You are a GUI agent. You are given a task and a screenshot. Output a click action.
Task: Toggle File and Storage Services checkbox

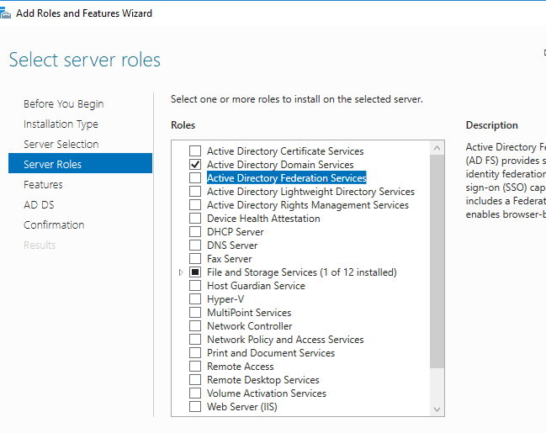tap(195, 272)
